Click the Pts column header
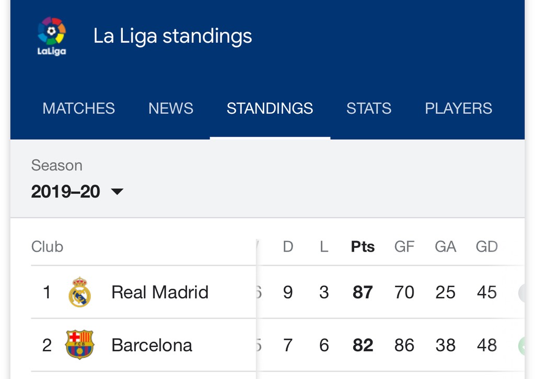The image size is (535, 379). point(363,246)
